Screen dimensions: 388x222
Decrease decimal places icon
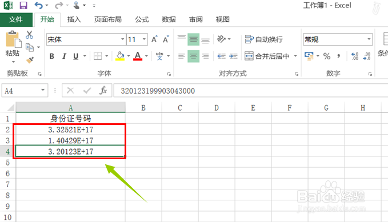(367, 56)
